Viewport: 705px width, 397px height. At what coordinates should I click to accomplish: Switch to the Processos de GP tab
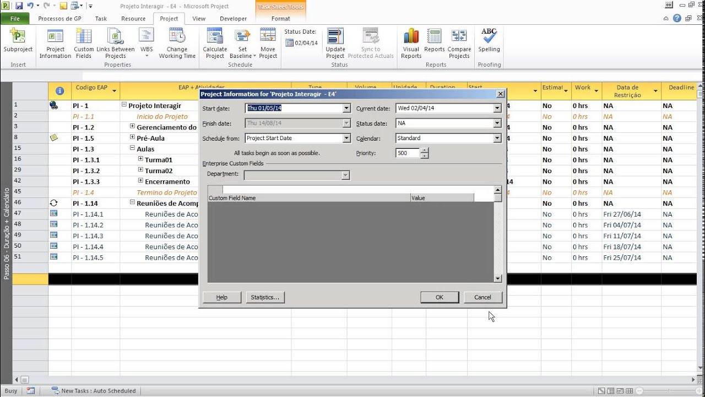(59, 18)
